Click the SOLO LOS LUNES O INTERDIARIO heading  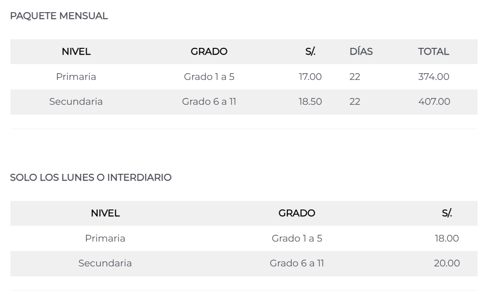[90, 178]
